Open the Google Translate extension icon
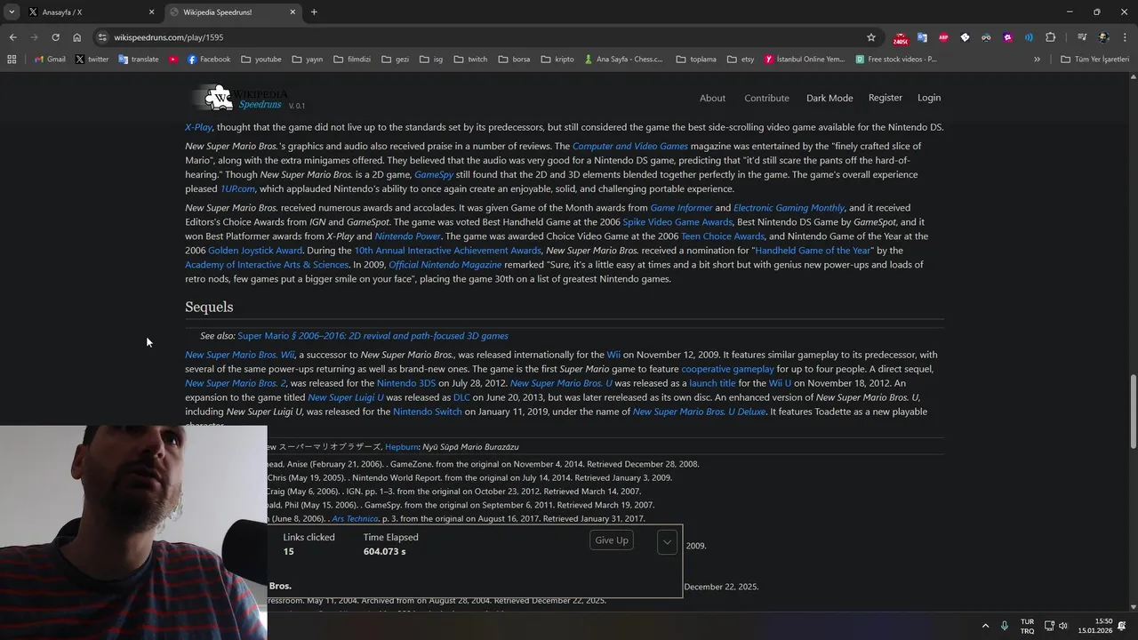1138x640 pixels. click(x=922, y=37)
